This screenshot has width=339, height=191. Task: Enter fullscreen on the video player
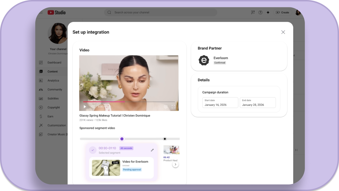[173, 107]
